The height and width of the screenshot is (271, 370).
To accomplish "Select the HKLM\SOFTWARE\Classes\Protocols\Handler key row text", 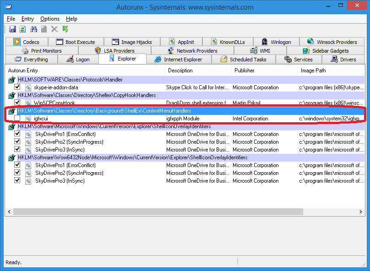I will tap(70, 80).
